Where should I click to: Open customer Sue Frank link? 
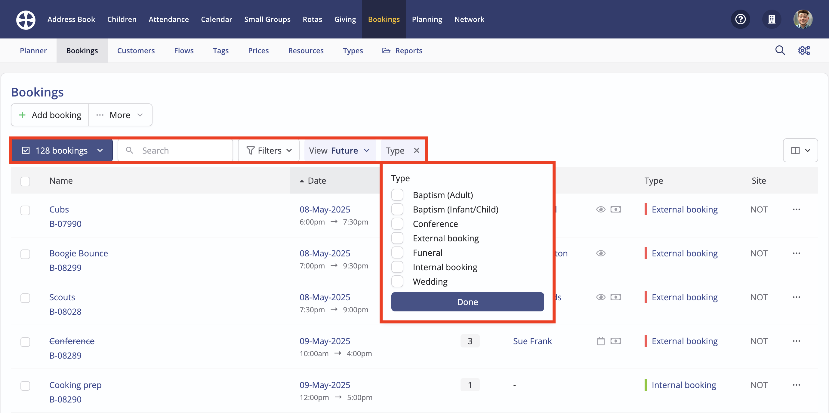(x=532, y=341)
